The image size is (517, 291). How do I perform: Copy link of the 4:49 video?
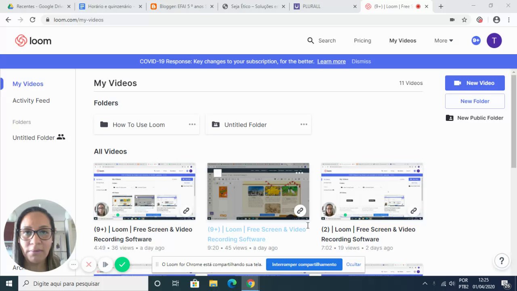point(186,211)
